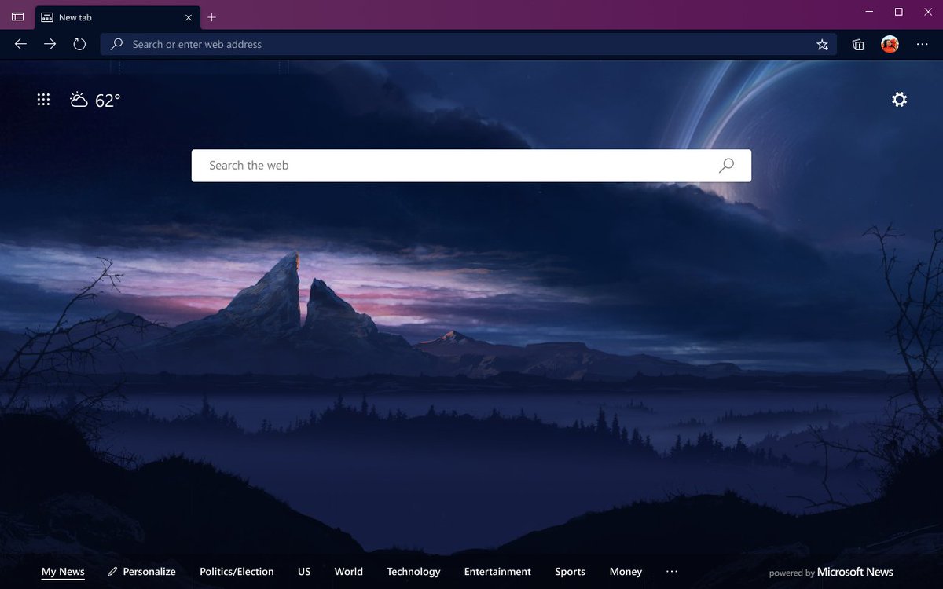
Task: Click the favorites star in the address bar
Action: point(821,45)
